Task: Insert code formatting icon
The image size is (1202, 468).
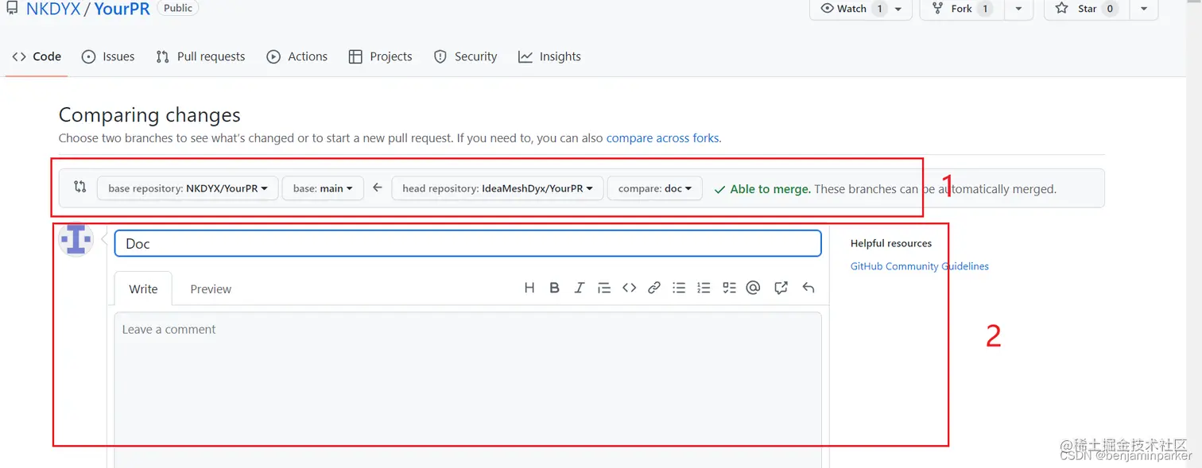Action: point(629,288)
